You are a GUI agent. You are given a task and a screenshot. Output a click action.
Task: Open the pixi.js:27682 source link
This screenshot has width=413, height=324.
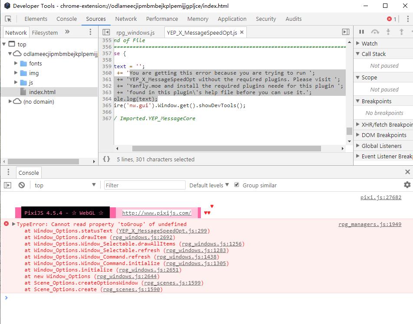(381, 197)
